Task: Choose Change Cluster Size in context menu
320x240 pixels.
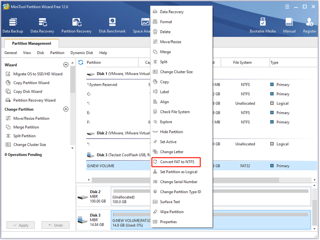Action: click(181, 72)
